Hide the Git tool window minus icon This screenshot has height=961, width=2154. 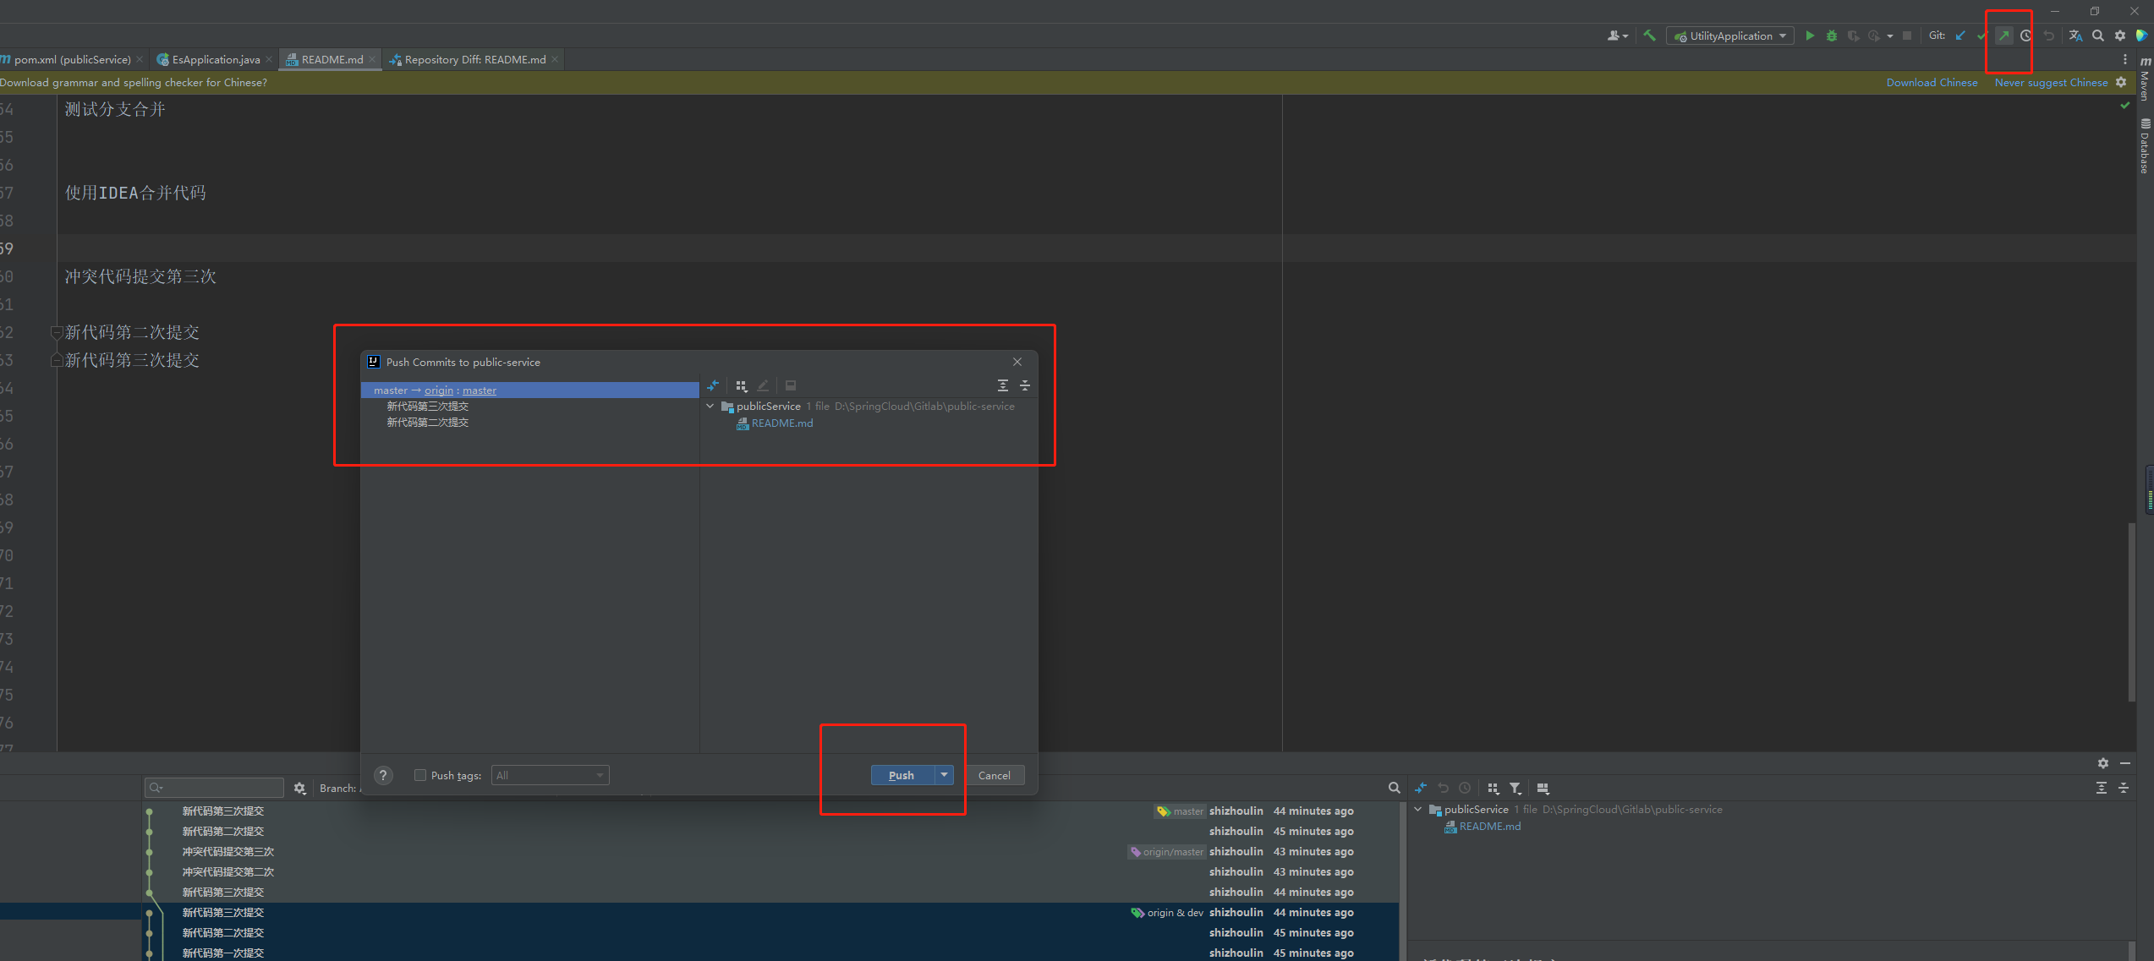click(x=2125, y=762)
